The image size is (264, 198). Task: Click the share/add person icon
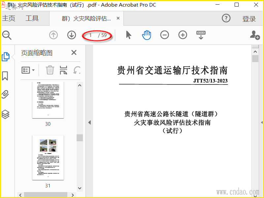(x=255, y=35)
